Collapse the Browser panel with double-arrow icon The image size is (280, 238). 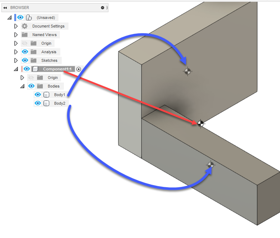[x=5, y=8]
